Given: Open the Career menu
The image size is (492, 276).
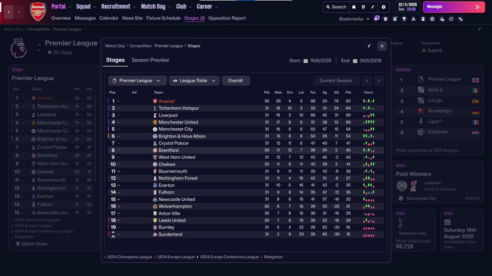Looking at the screenshot, I should click(208, 7).
